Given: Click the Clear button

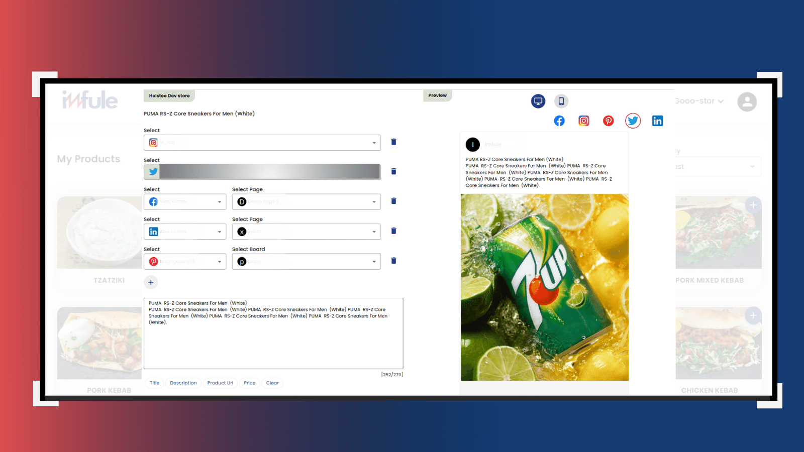Looking at the screenshot, I should (x=272, y=383).
